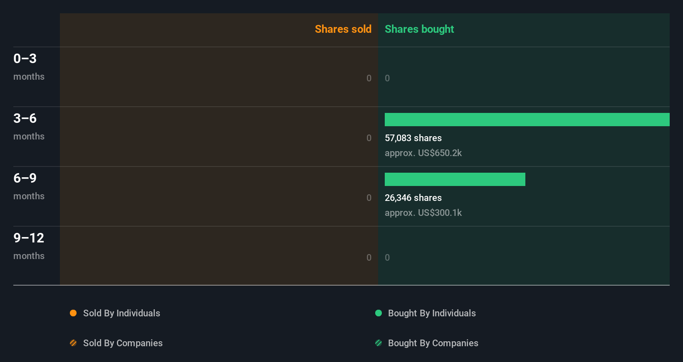The width and height of the screenshot is (683, 362).
Task: Click the Bought By Individuals legend label
Action: point(432,313)
